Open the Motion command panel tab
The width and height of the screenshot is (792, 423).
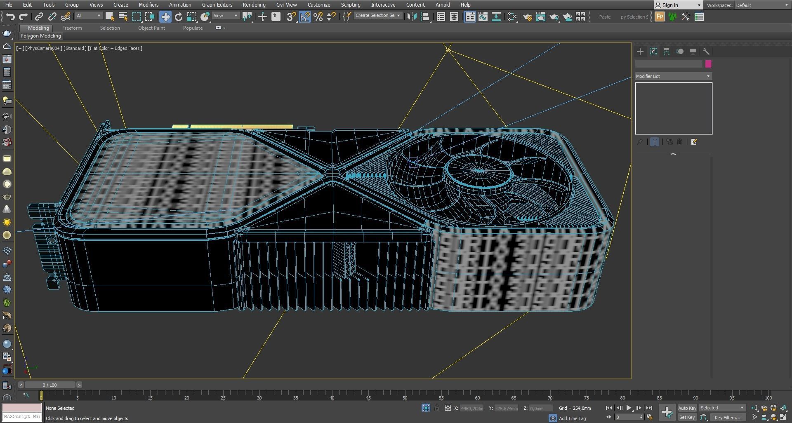click(680, 52)
